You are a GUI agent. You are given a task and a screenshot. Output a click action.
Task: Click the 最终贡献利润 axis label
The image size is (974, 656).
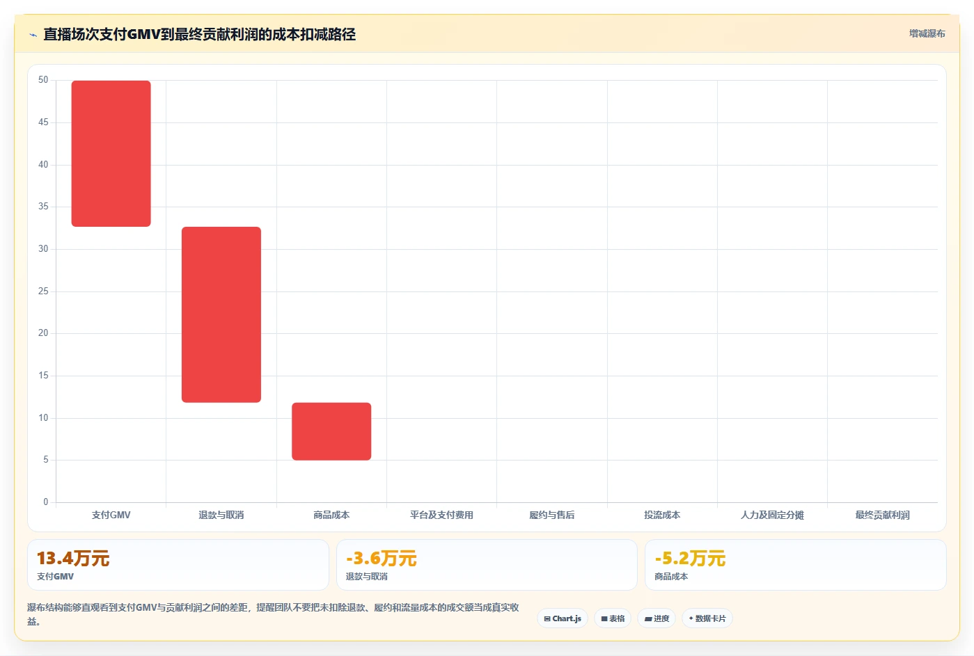(883, 515)
